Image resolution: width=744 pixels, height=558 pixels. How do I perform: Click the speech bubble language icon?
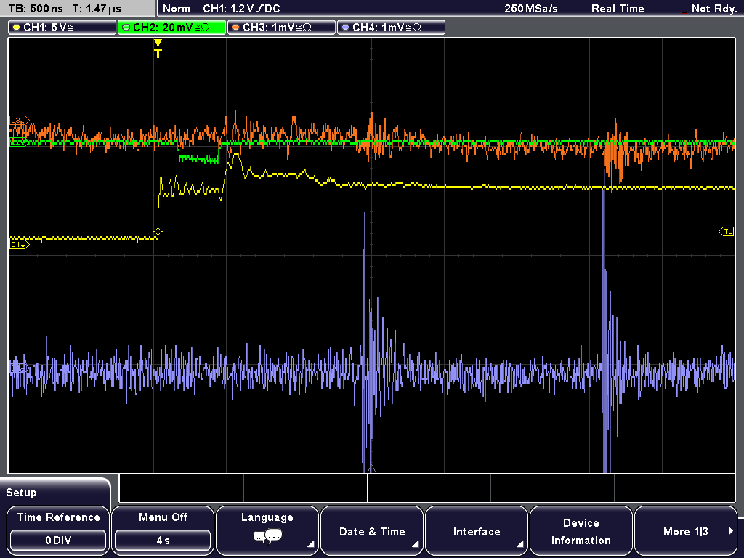tap(267, 537)
